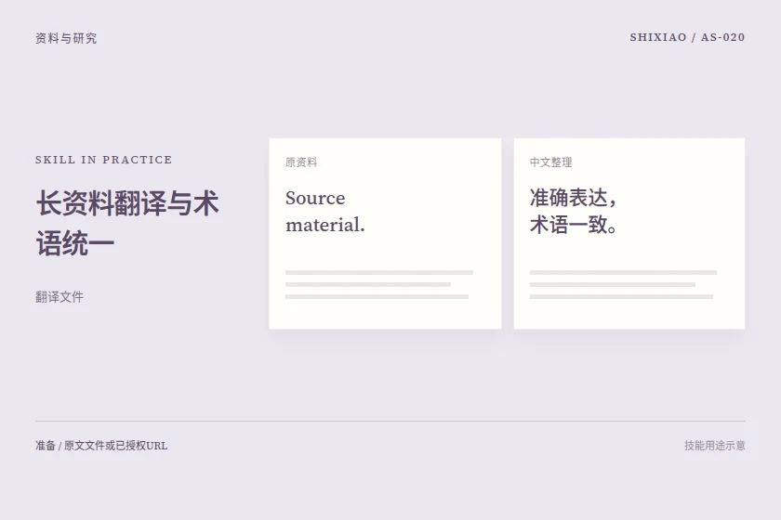The image size is (781, 520).
Task: Click the shortest placeholder line in 原资料 card
Action: pyautogui.click(x=368, y=285)
